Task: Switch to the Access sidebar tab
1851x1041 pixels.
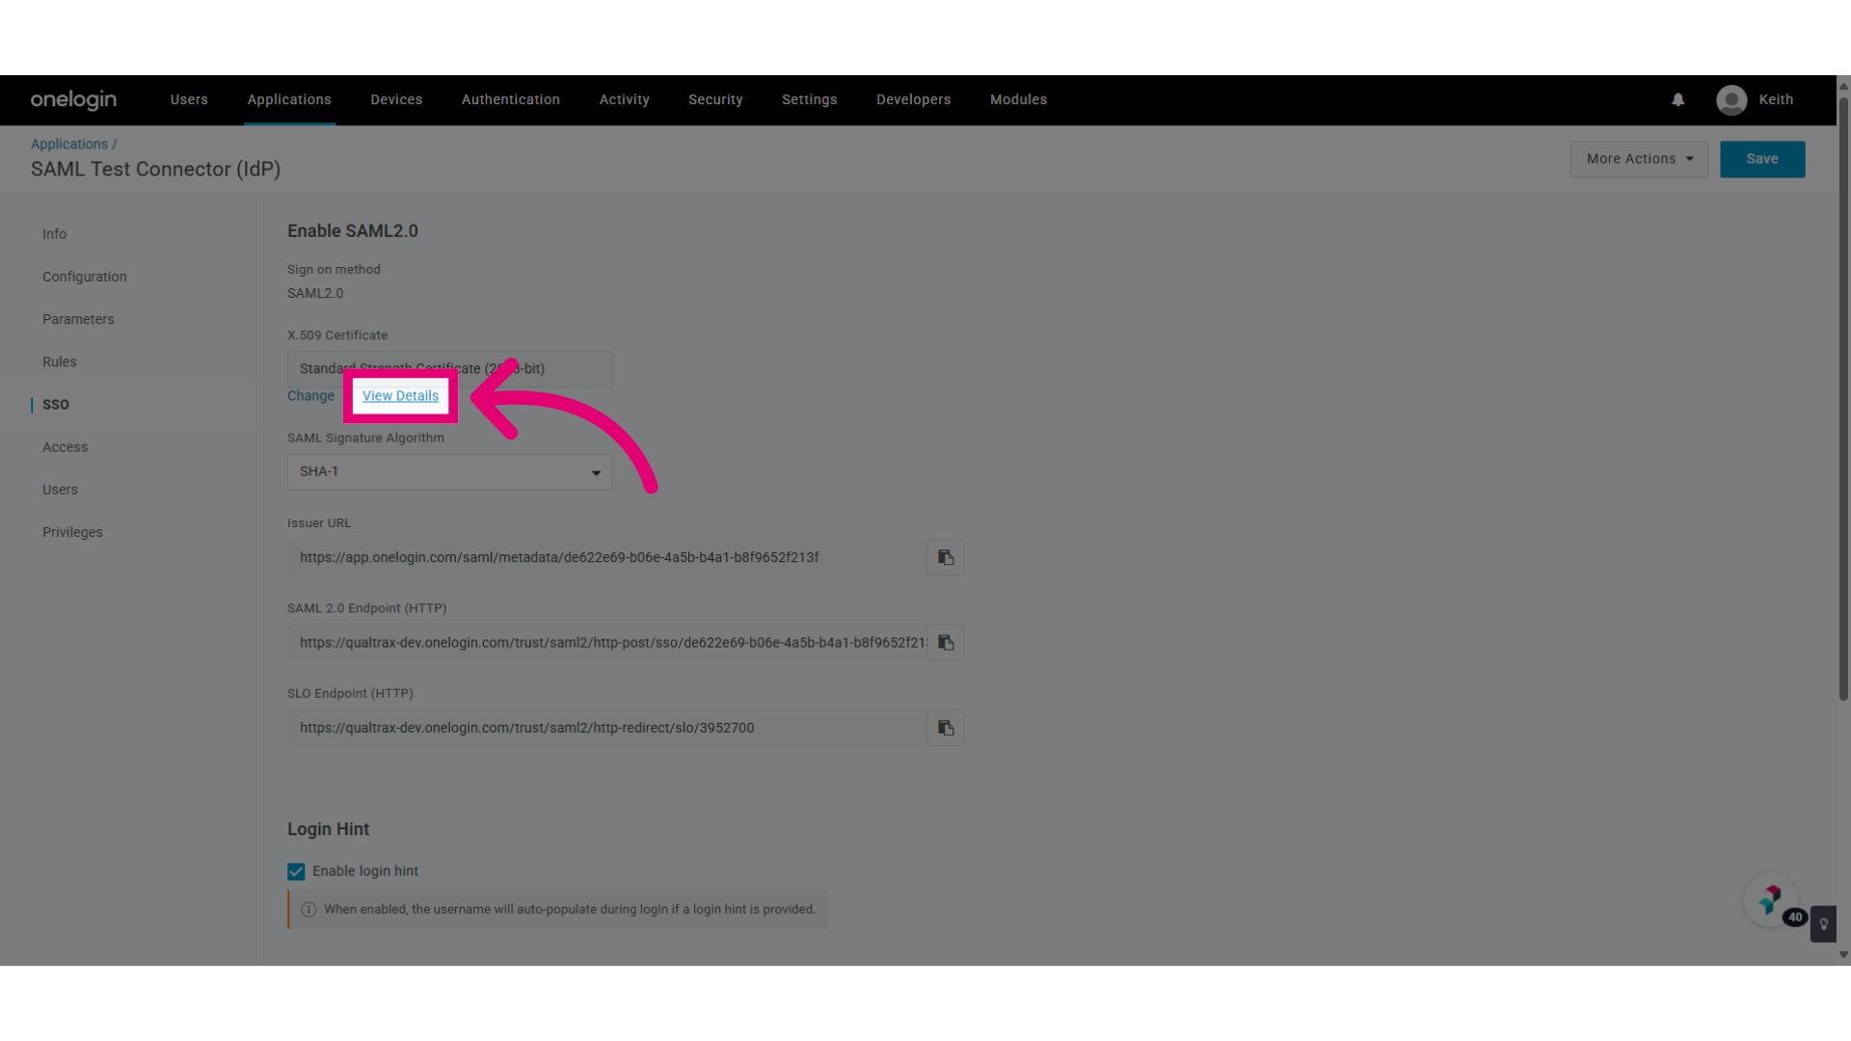Action: coord(65,447)
